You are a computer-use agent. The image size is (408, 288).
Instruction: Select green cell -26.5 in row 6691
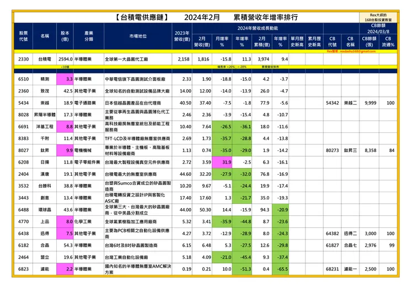coord(222,127)
